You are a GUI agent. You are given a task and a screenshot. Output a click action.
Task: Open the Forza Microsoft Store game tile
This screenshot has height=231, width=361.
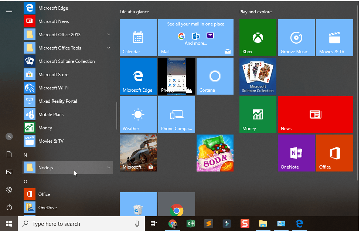(138, 153)
